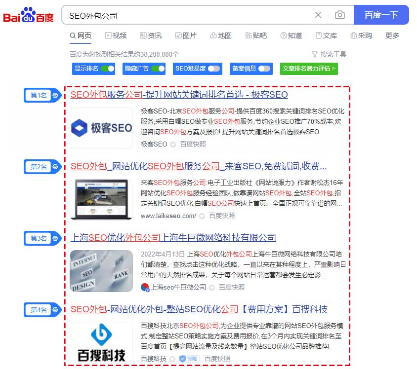The image size is (417, 369).
Task: Open 百度快照 for laikeseo result
Action: [x=222, y=216]
